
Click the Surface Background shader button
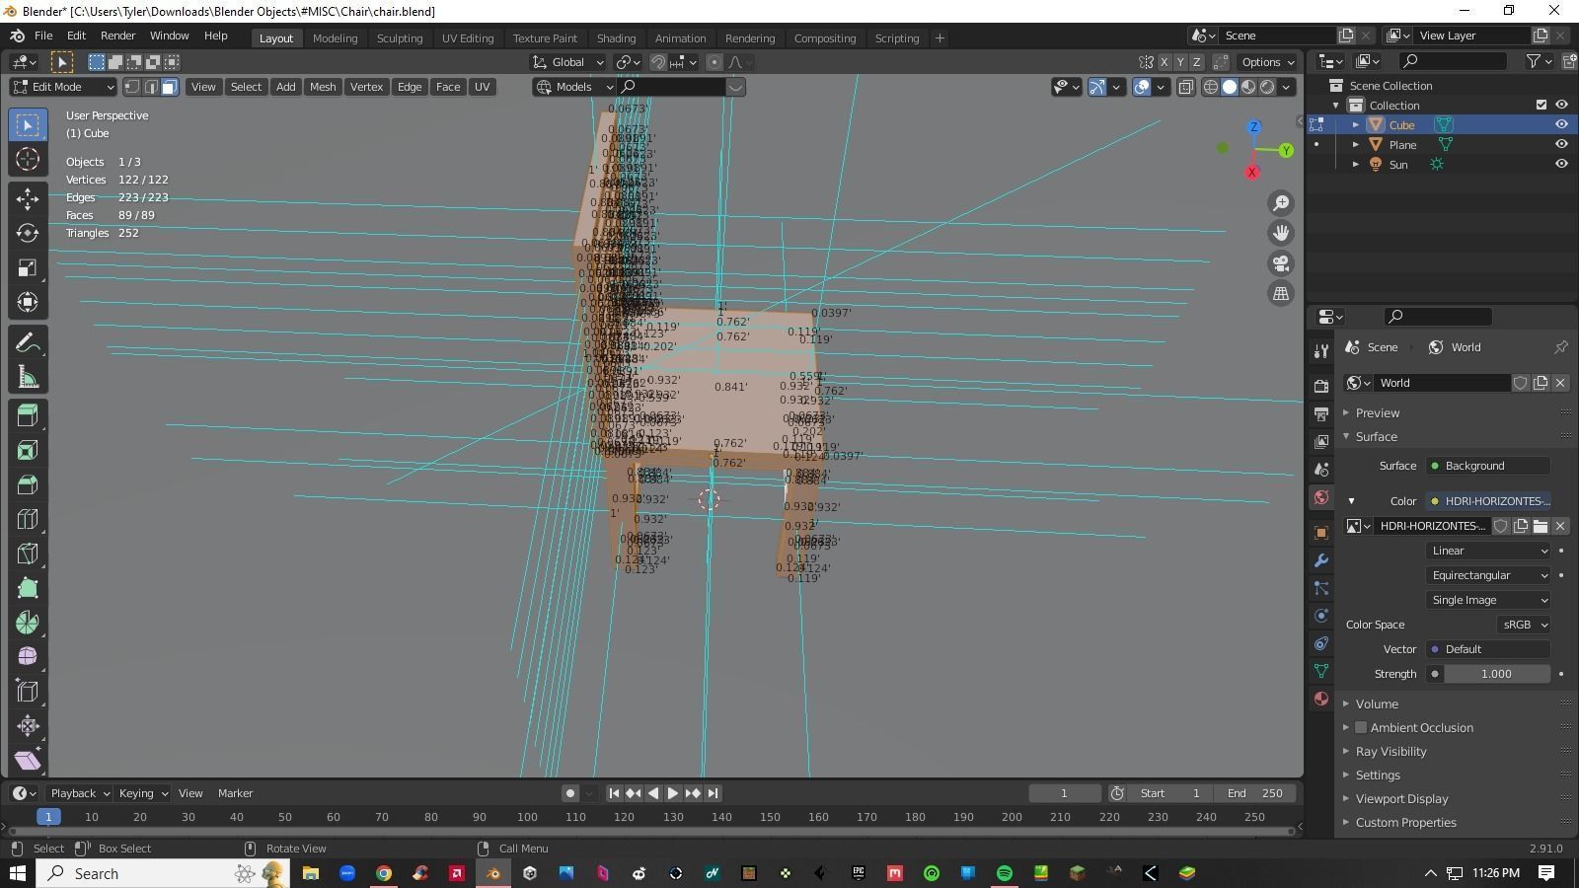pos(1488,467)
